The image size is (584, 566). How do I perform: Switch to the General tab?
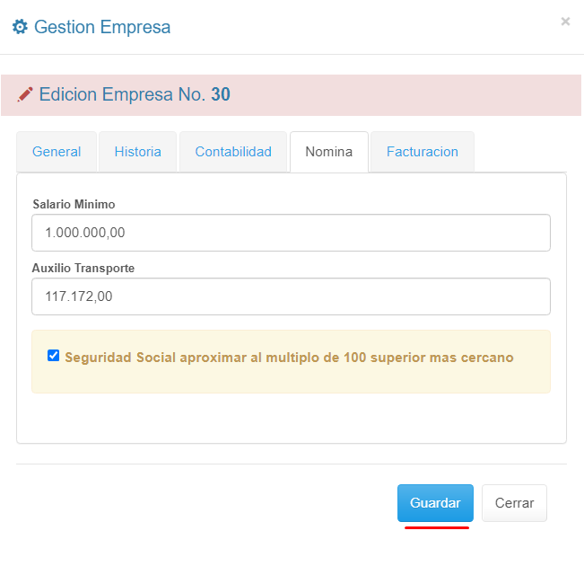click(x=57, y=152)
